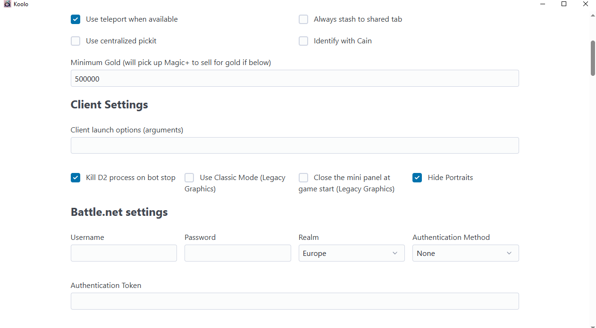Check Close the mini panel at game start
The image size is (596, 328).
[x=303, y=178]
